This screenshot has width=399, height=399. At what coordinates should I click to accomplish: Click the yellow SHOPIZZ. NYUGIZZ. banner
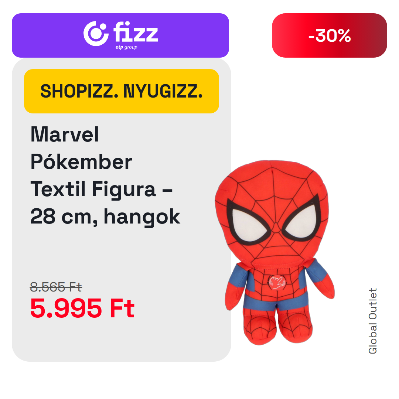tap(122, 91)
